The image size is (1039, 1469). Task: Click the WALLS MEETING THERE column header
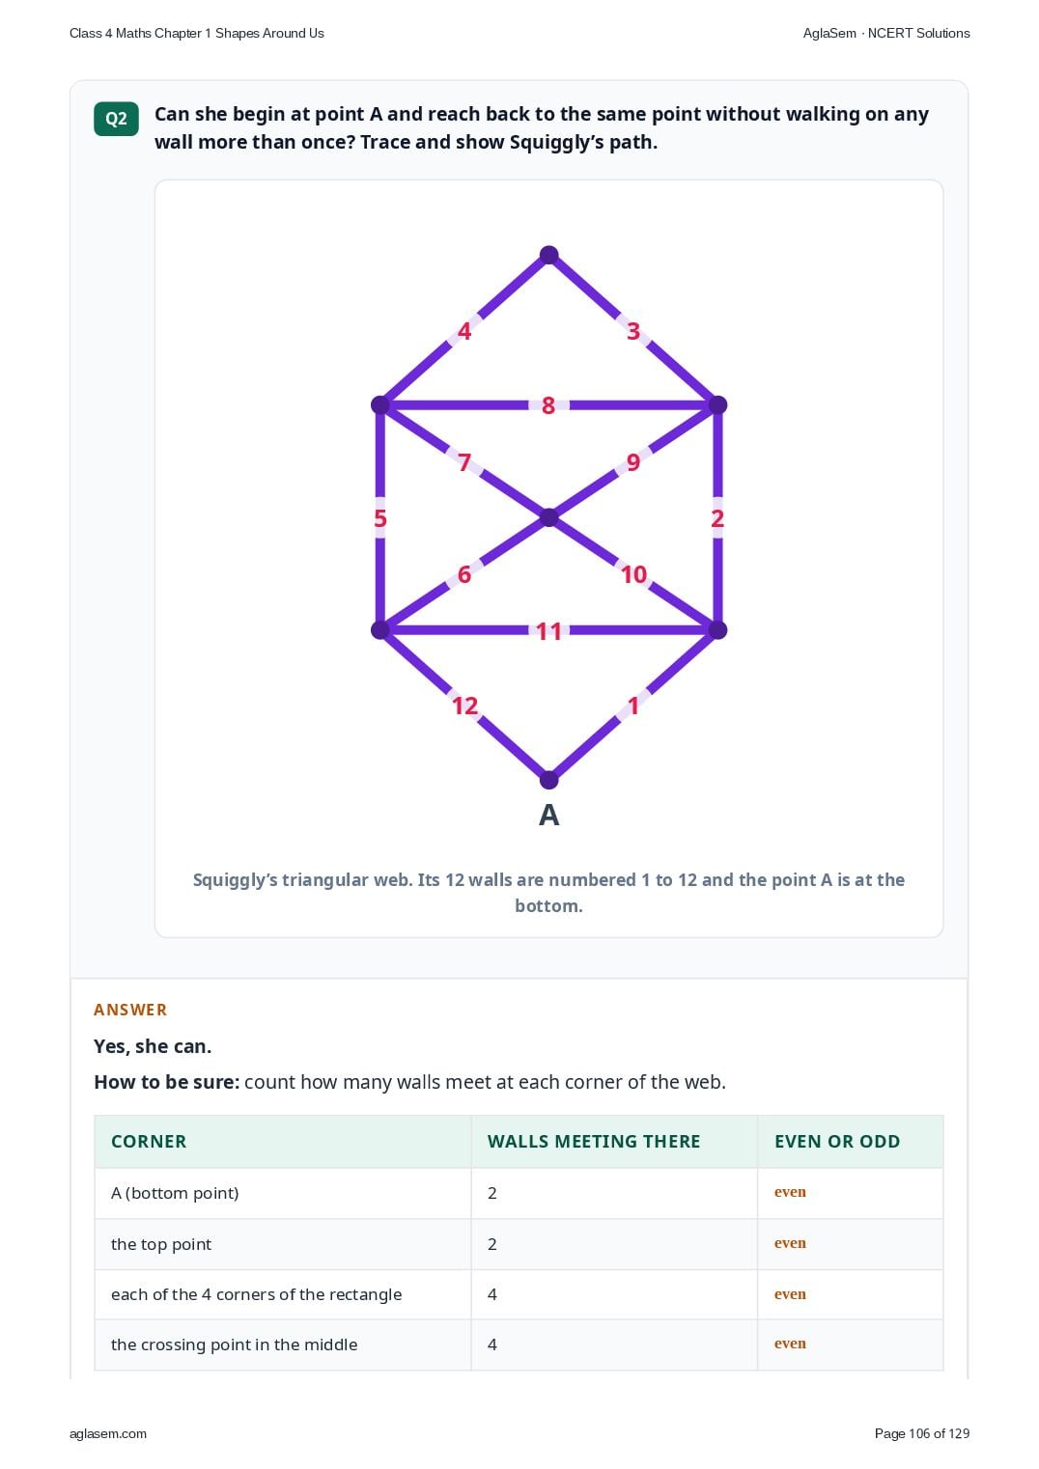click(x=594, y=1142)
